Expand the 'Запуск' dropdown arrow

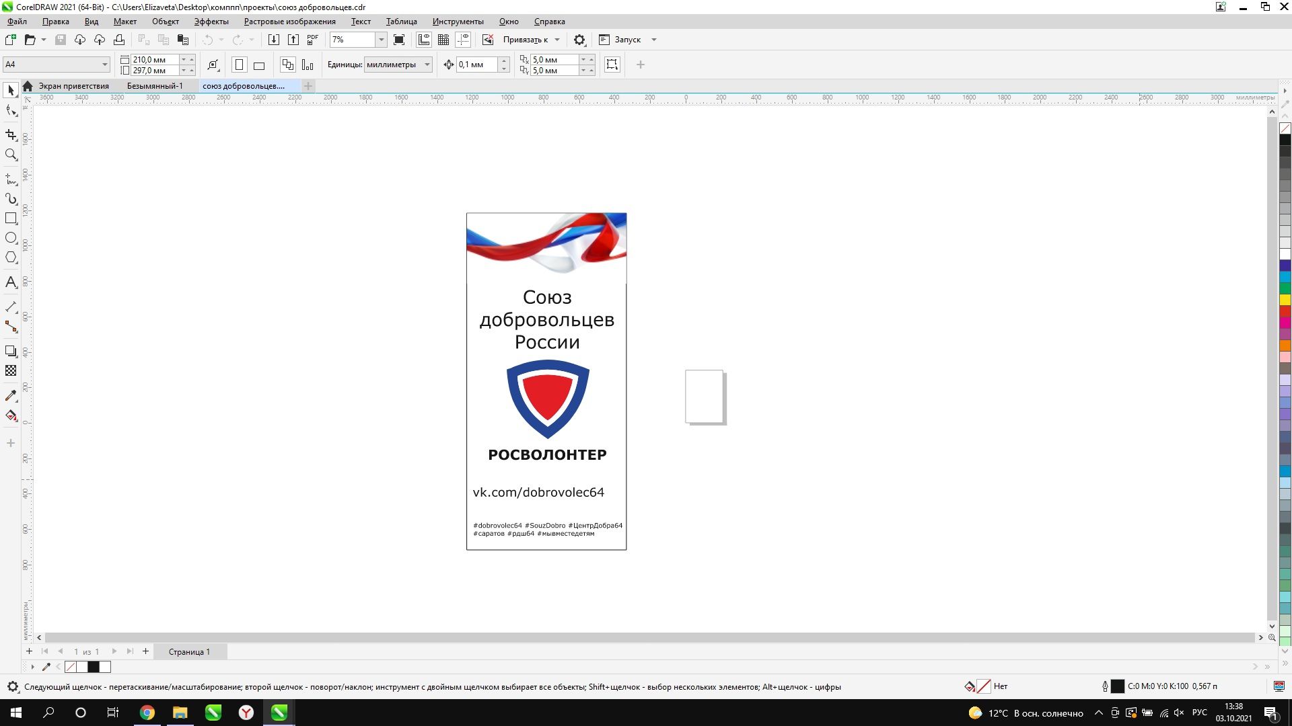point(653,40)
